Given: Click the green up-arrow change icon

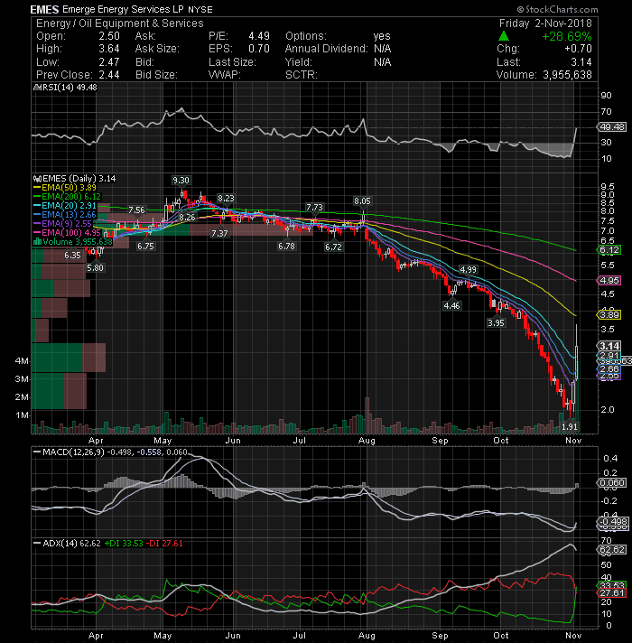Looking at the screenshot, I should pos(503,36).
